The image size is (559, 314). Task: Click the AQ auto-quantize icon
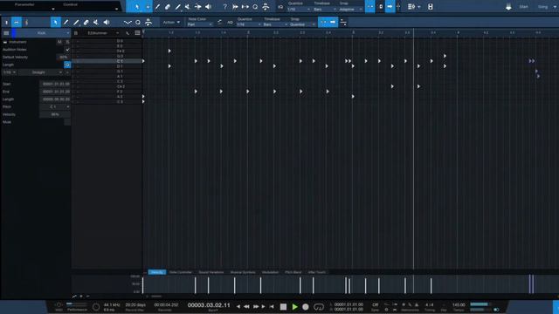[x=230, y=23]
